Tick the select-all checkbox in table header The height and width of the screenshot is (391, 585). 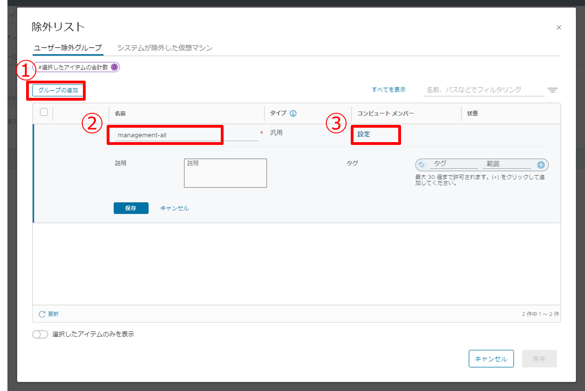point(44,112)
